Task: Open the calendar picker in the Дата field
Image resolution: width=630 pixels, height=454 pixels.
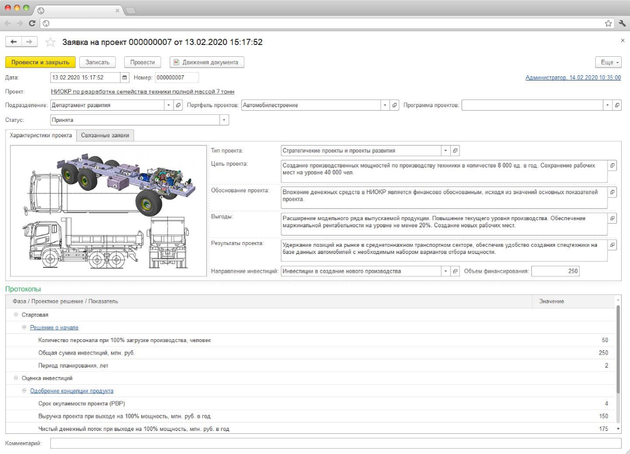Action: tap(124, 78)
